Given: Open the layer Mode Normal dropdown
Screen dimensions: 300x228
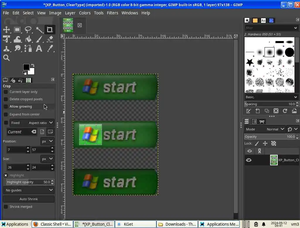Looking at the screenshot, I should 265,129.
